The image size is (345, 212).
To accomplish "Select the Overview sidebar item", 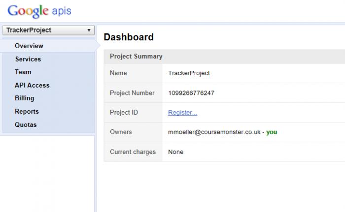I will [29, 46].
